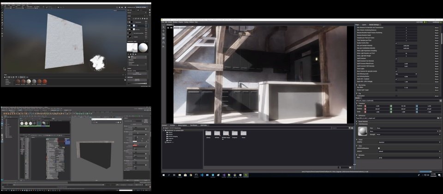Open the visibility inherited dropdown
Screen dimensions: 443x194
tap(409, 142)
